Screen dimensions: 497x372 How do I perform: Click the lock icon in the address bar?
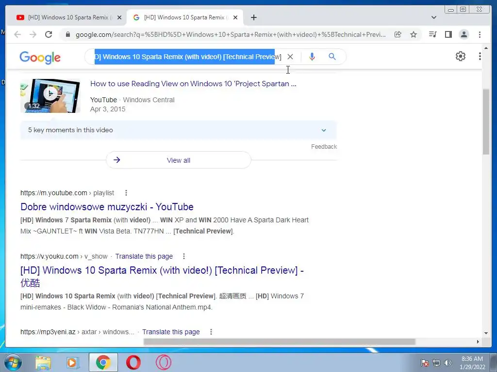[67, 34]
